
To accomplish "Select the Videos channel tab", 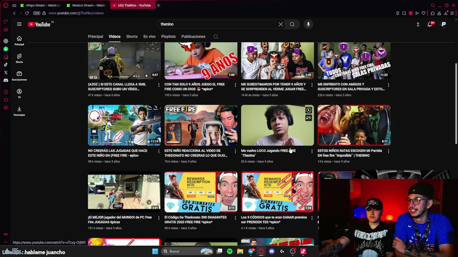I will coord(114,36).
